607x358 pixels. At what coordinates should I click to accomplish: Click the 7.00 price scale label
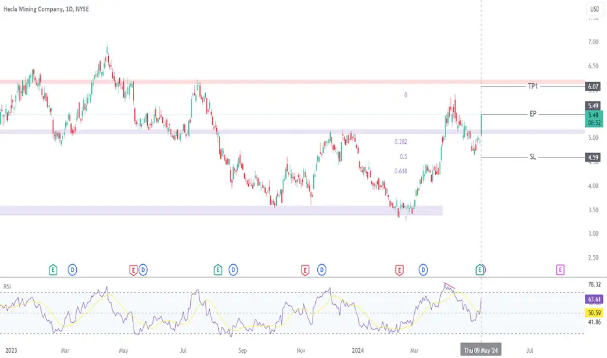593,42
